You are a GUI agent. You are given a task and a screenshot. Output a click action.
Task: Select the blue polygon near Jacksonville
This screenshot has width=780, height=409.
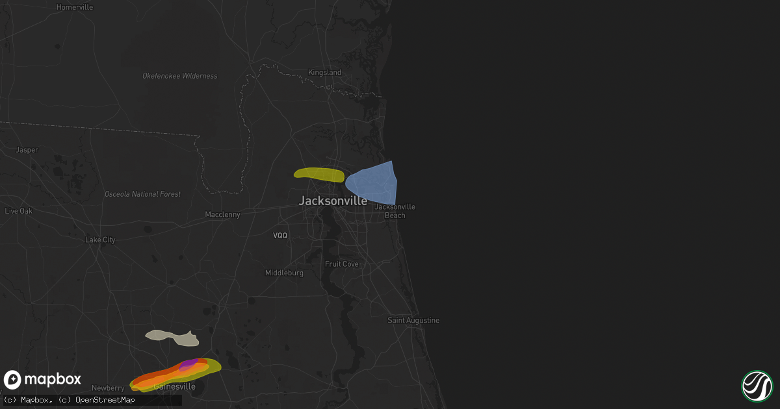(374, 183)
